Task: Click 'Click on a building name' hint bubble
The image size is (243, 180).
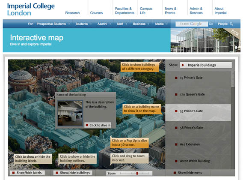Action: (x=142, y=109)
